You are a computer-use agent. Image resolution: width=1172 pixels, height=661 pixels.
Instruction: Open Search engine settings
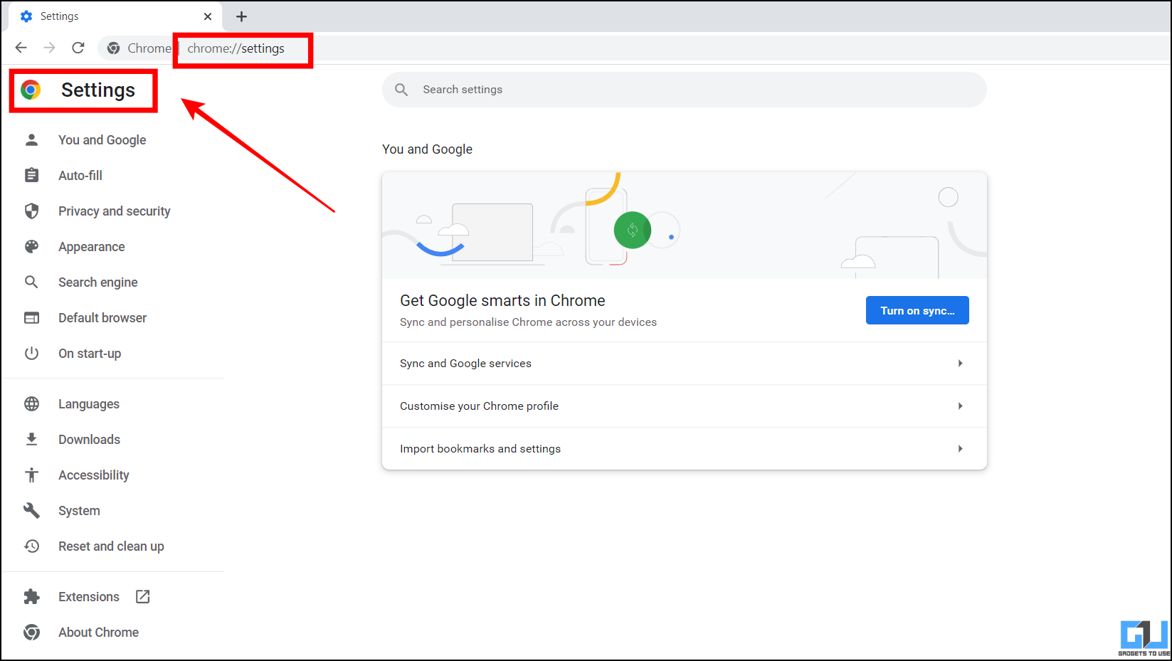point(97,282)
